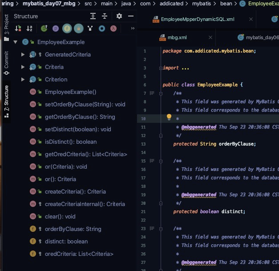This screenshot has width=279, height=271.
Task: Select the EmployeeExample class in tree
Action: pos(61,42)
